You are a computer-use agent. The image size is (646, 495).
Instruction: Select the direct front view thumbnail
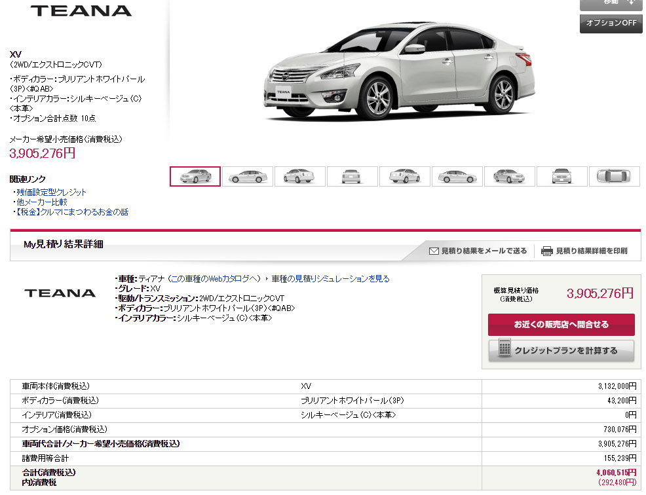click(562, 176)
